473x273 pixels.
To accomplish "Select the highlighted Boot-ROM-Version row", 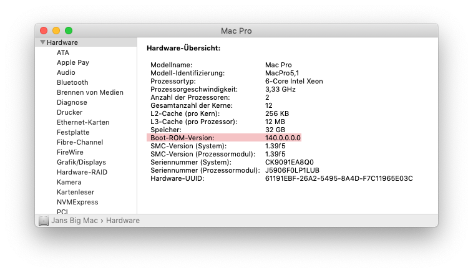I will click(224, 137).
